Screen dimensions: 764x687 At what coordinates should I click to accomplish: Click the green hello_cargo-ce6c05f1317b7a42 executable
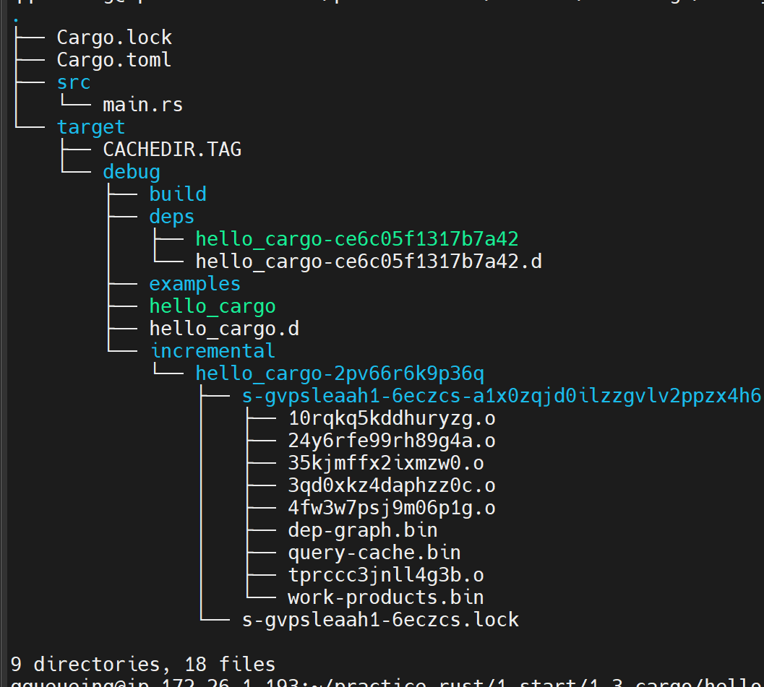[x=357, y=238]
